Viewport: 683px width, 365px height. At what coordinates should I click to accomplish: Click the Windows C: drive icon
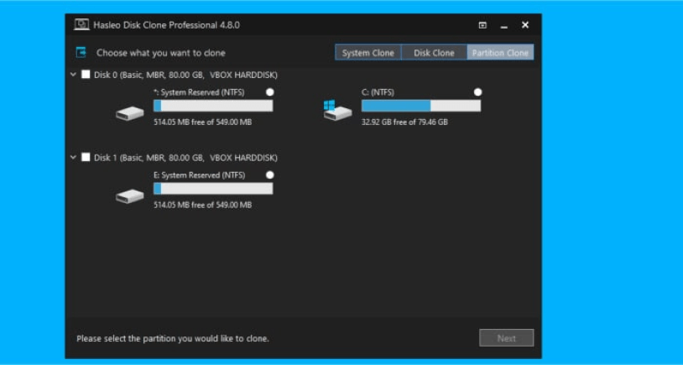pyautogui.click(x=337, y=111)
